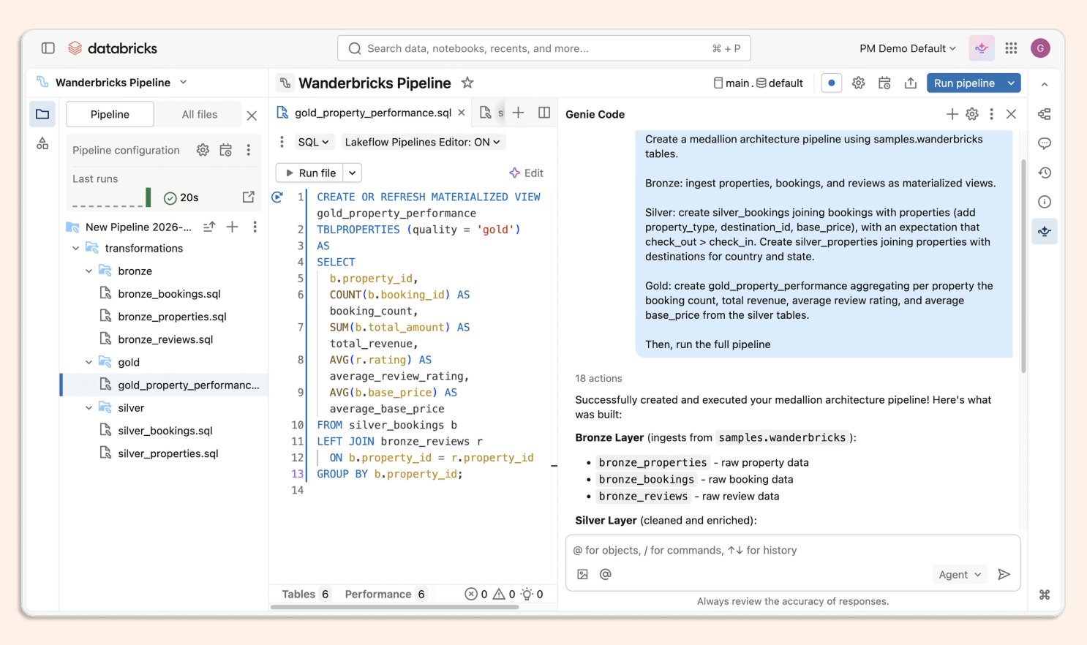Insert an @ mention in Genie prompt
1087x645 pixels.
click(x=606, y=575)
